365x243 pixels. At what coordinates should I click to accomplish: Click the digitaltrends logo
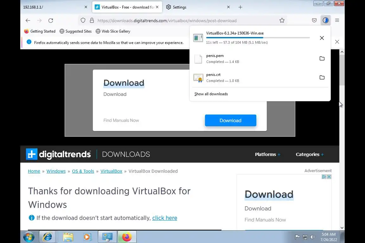pyautogui.click(x=58, y=154)
